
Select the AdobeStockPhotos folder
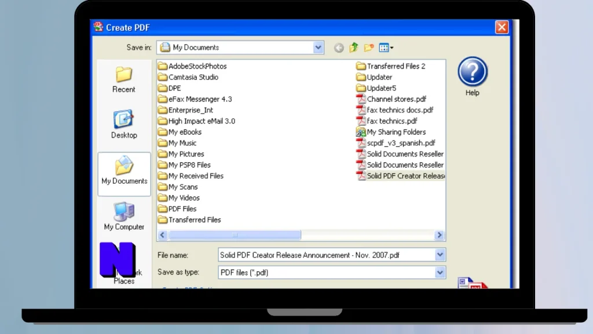(192, 66)
